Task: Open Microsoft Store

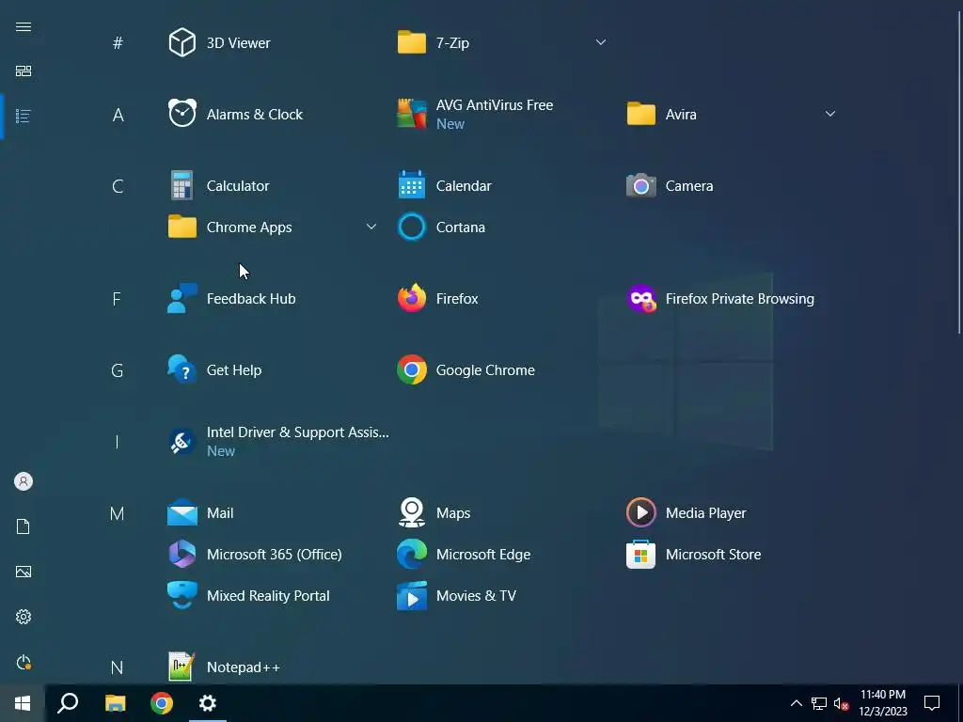Action: point(694,554)
